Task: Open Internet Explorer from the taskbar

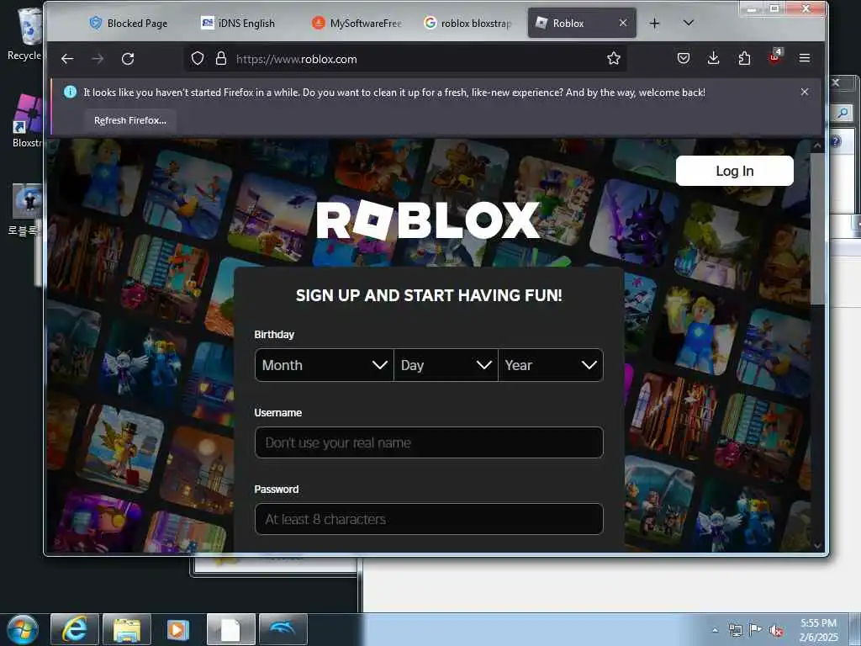Action: click(x=75, y=629)
